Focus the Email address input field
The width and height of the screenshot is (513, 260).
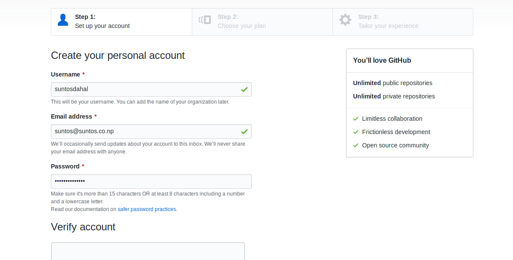(x=151, y=132)
